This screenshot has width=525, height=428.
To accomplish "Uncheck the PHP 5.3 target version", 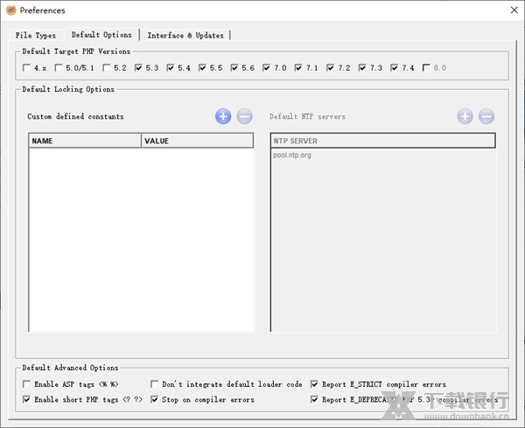I will tap(138, 68).
